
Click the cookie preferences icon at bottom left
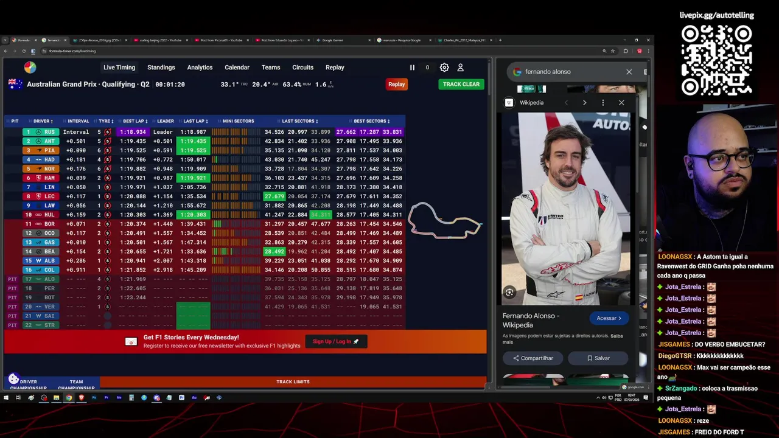click(13, 379)
